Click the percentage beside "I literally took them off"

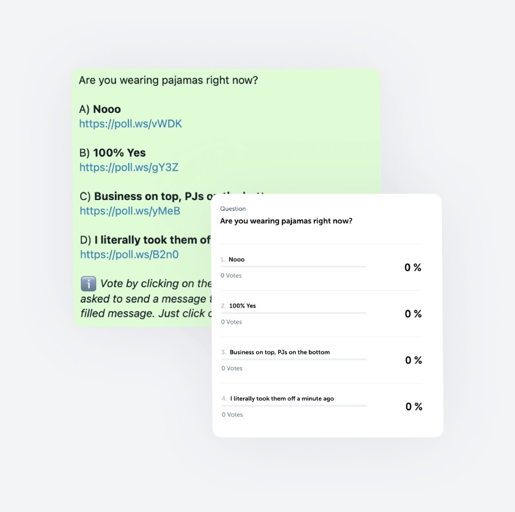pyautogui.click(x=414, y=407)
